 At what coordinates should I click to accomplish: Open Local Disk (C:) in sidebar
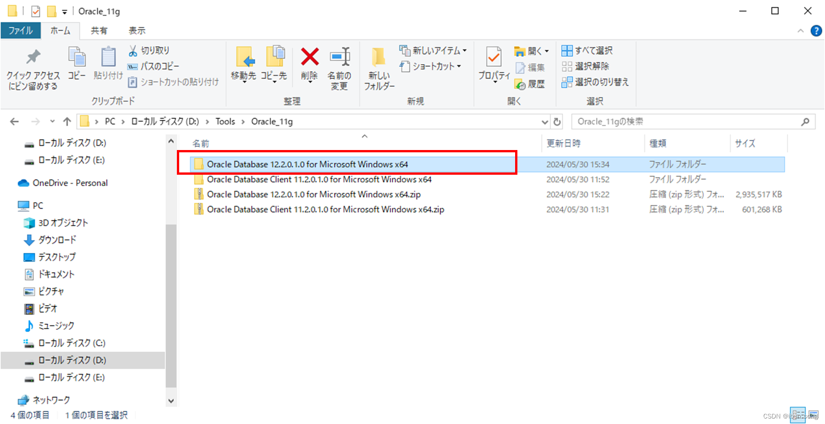click(x=64, y=343)
